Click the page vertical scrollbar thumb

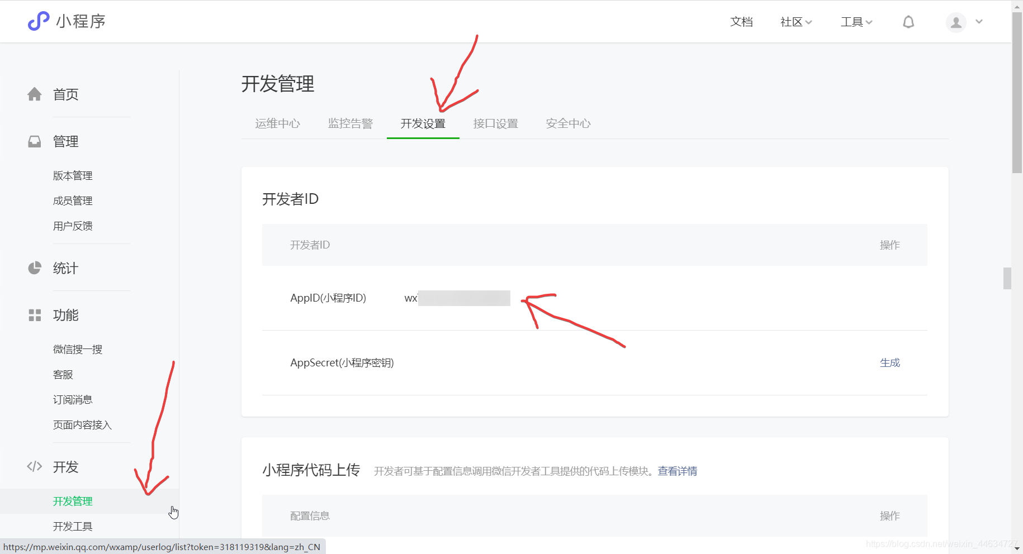tap(1017, 92)
